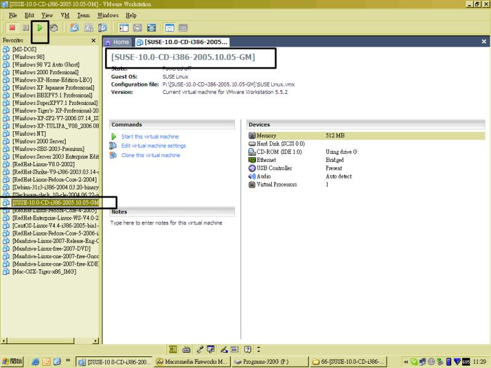This screenshot has width=491, height=368.
Task: Open the Windows menu
Action: coord(108,15)
